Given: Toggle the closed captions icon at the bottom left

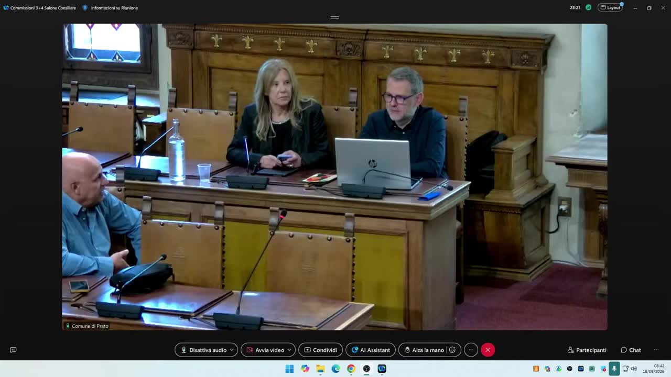Looking at the screenshot, I should click(13, 350).
